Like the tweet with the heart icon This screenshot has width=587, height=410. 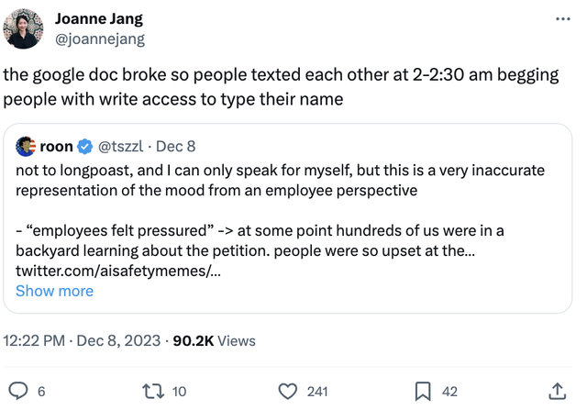288,391
